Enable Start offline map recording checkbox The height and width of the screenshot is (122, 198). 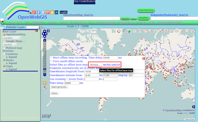(51, 58)
